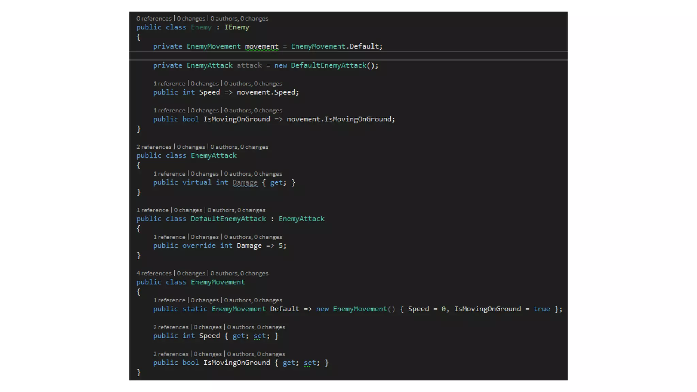Open the '0 authors, 0 changes' CodeLens above class Enemy
The width and height of the screenshot is (697, 392).
click(239, 19)
